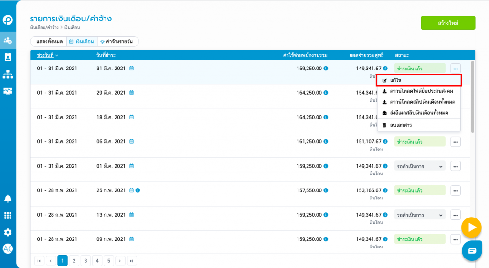Open the blue chat support bubble
Screen dimensions: 489x268
tap(472, 251)
